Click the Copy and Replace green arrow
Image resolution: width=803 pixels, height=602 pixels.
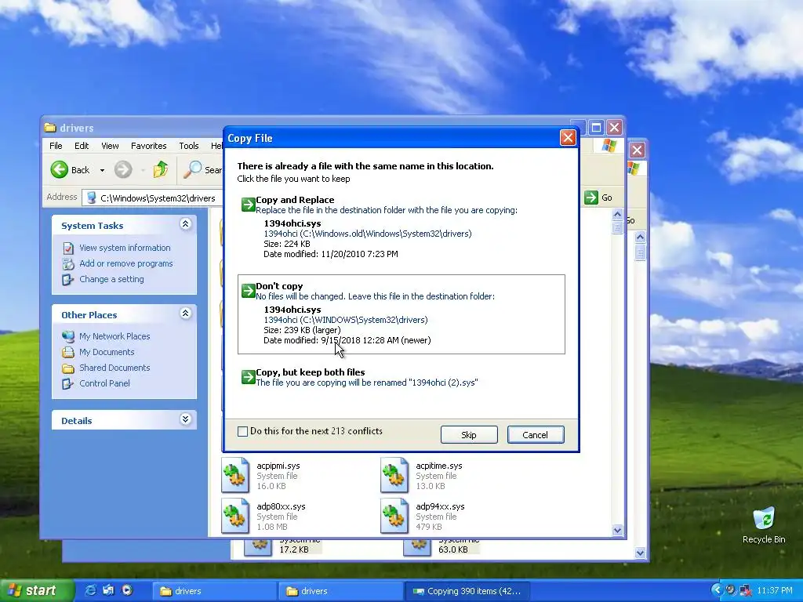tap(249, 205)
